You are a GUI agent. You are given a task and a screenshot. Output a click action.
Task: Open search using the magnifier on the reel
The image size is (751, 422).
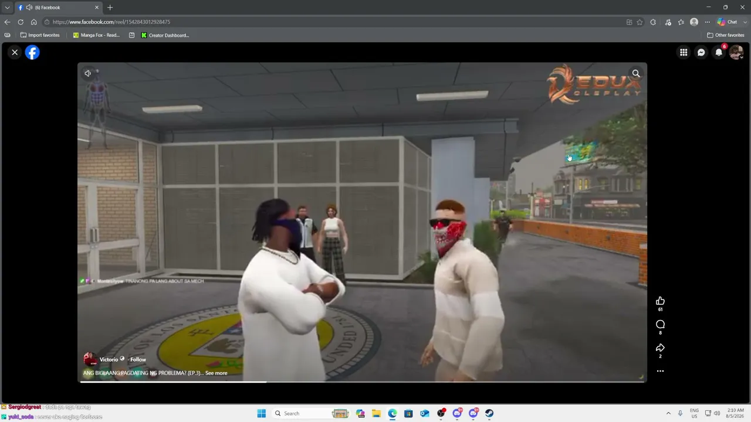[636, 73]
